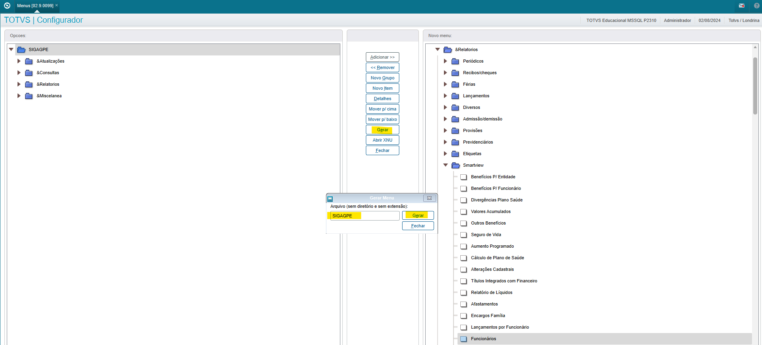
Task: Open the help question mark icon
Action: pyautogui.click(x=757, y=6)
